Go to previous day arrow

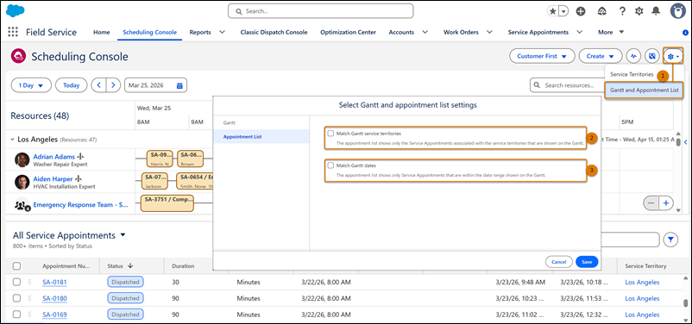coord(99,85)
